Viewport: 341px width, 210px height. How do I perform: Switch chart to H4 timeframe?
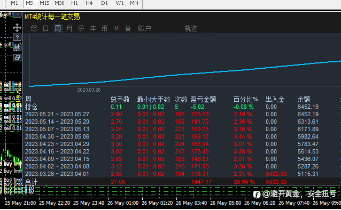89,3
